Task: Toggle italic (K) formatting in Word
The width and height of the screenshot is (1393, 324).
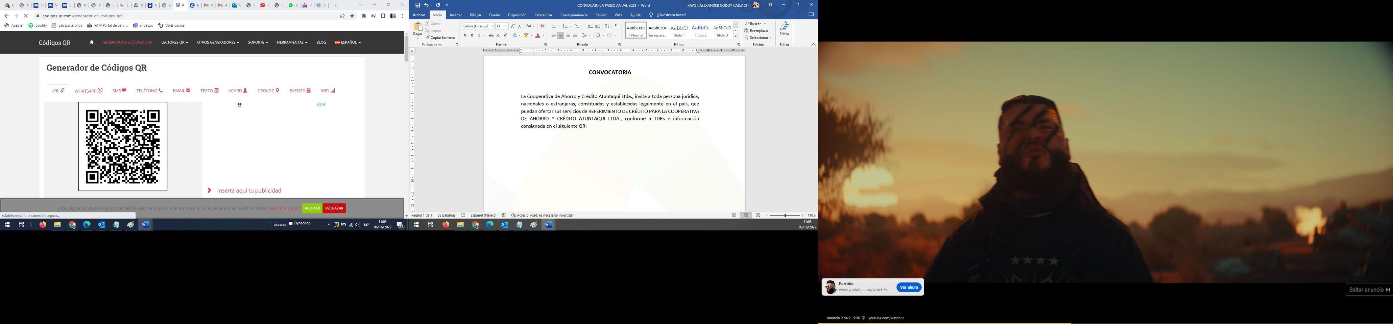Action: [x=472, y=35]
